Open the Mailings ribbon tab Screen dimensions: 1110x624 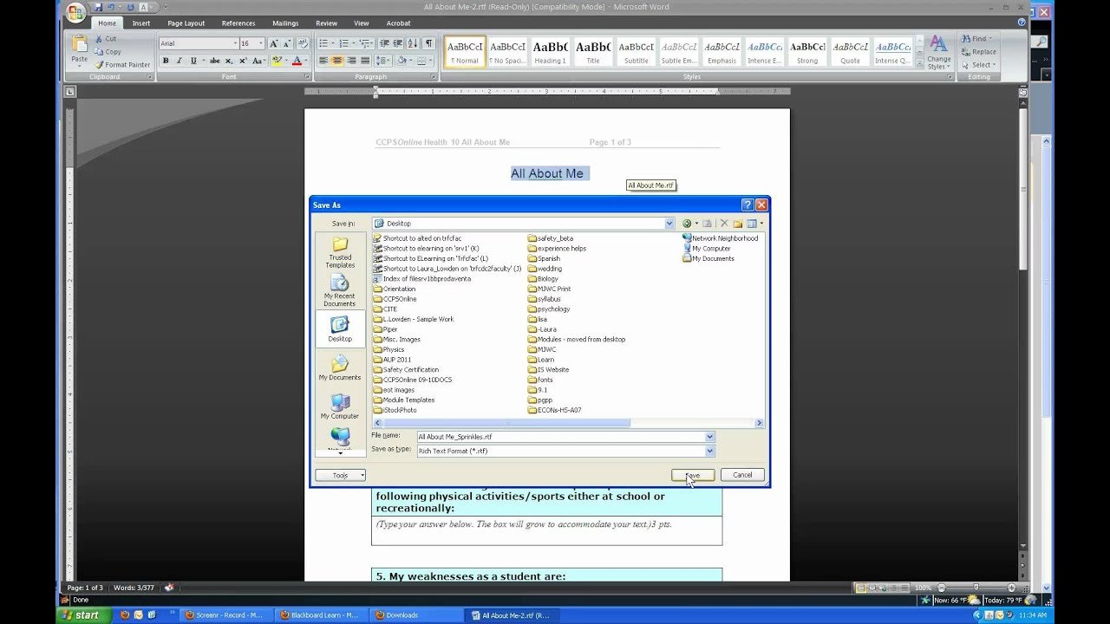click(285, 23)
